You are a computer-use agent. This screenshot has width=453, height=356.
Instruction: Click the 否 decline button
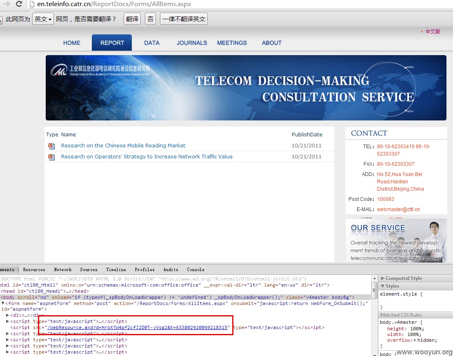click(x=150, y=19)
